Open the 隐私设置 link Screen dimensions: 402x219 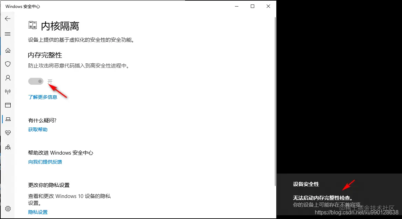pos(38,212)
